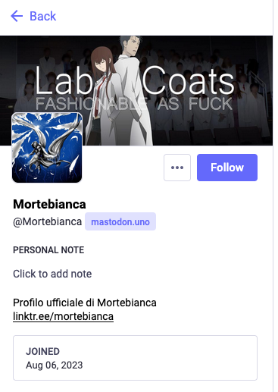Click the JOINED label in the info card
Viewport: 278px width, 392px height.
(42, 351)
